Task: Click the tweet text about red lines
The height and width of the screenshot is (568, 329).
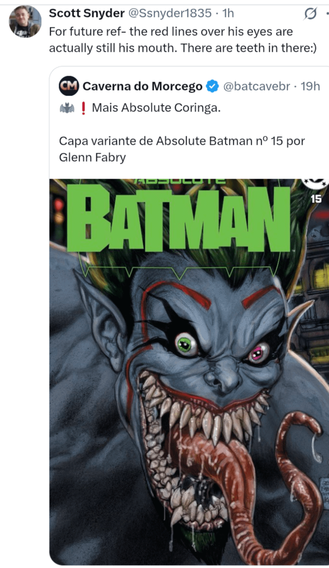Action: click(183, 40)
